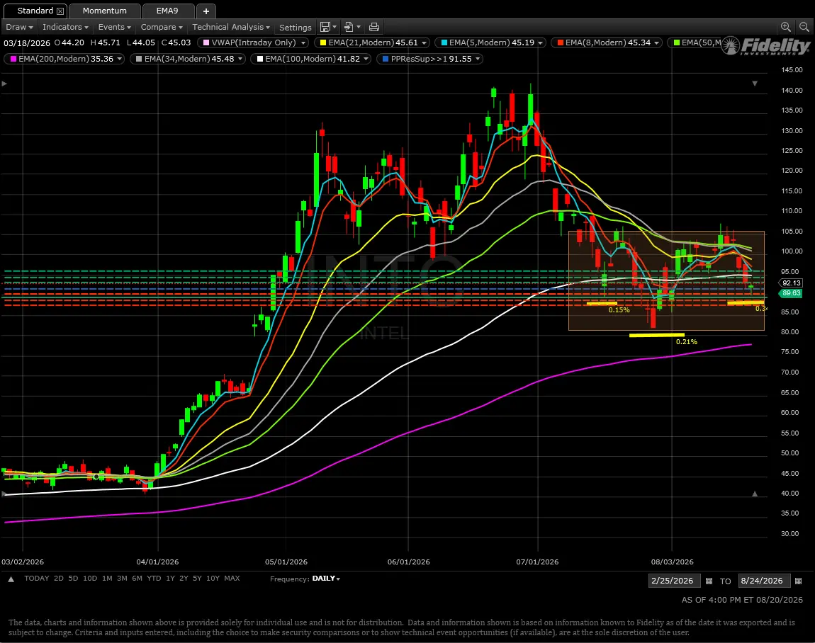Open dropdown arrow beside save icon
Screen dimensions: 815x643
(335, 27)
